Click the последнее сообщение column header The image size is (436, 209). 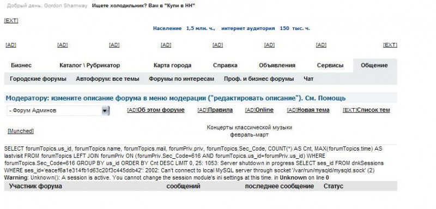pyautogui.click(x=279, y=186)
